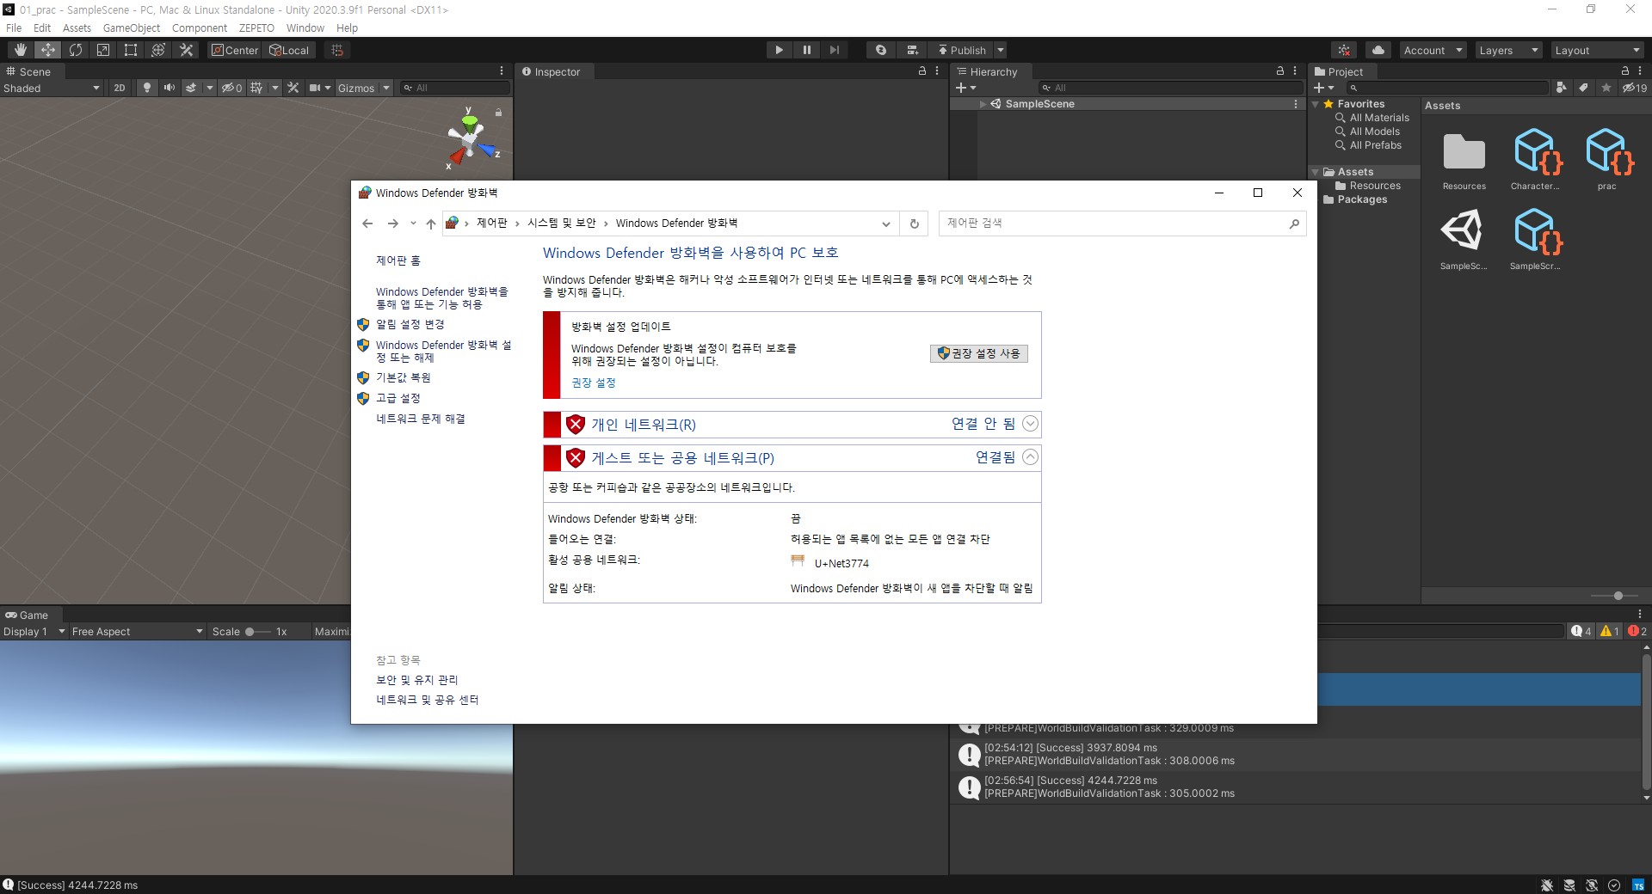Viewport: 1652px width, 894px height.
Task: Click the Project panel search field
Action: click(x=1447, y=88)
